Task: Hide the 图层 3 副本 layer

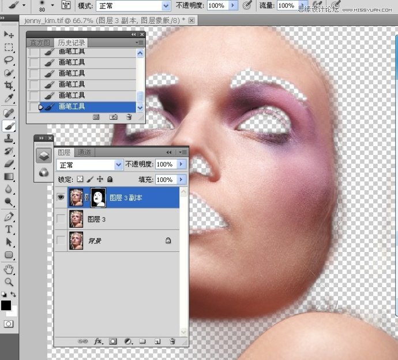Action: (61, 197)
